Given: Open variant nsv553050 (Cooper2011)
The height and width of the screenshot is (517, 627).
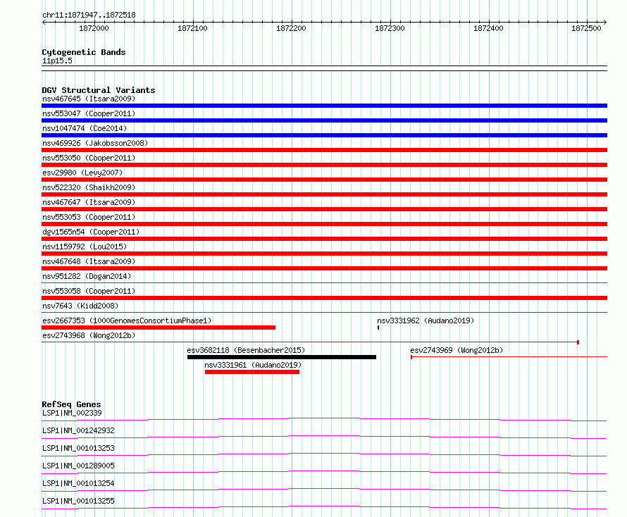Looking at the screenshot, I should 89,158.
